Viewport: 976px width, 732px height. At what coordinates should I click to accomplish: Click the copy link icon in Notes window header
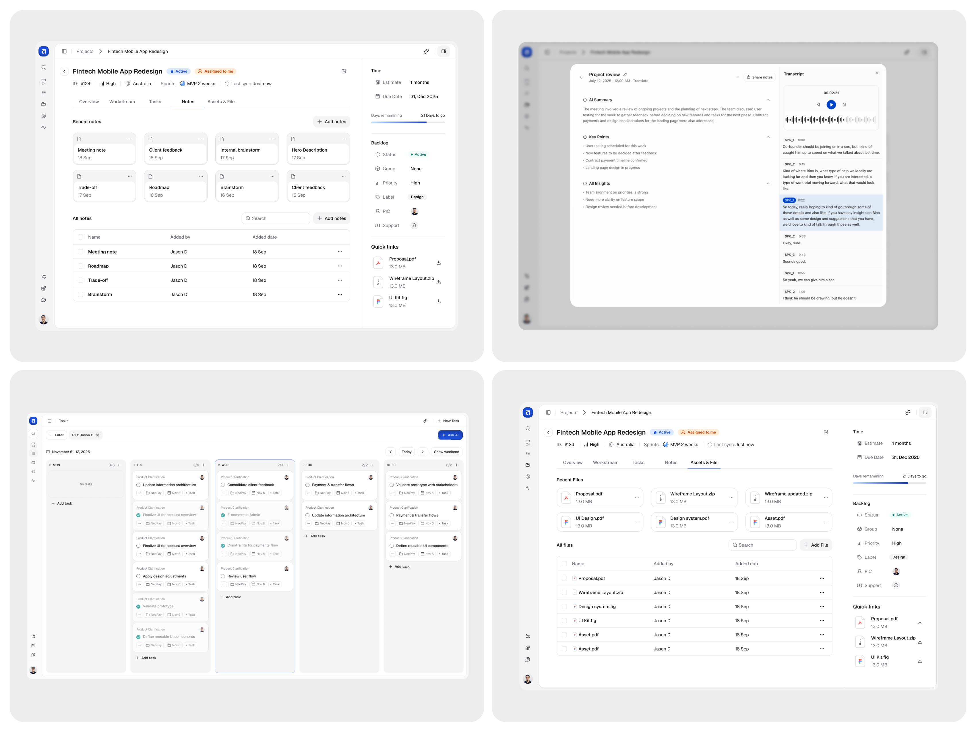coord(426,51)
